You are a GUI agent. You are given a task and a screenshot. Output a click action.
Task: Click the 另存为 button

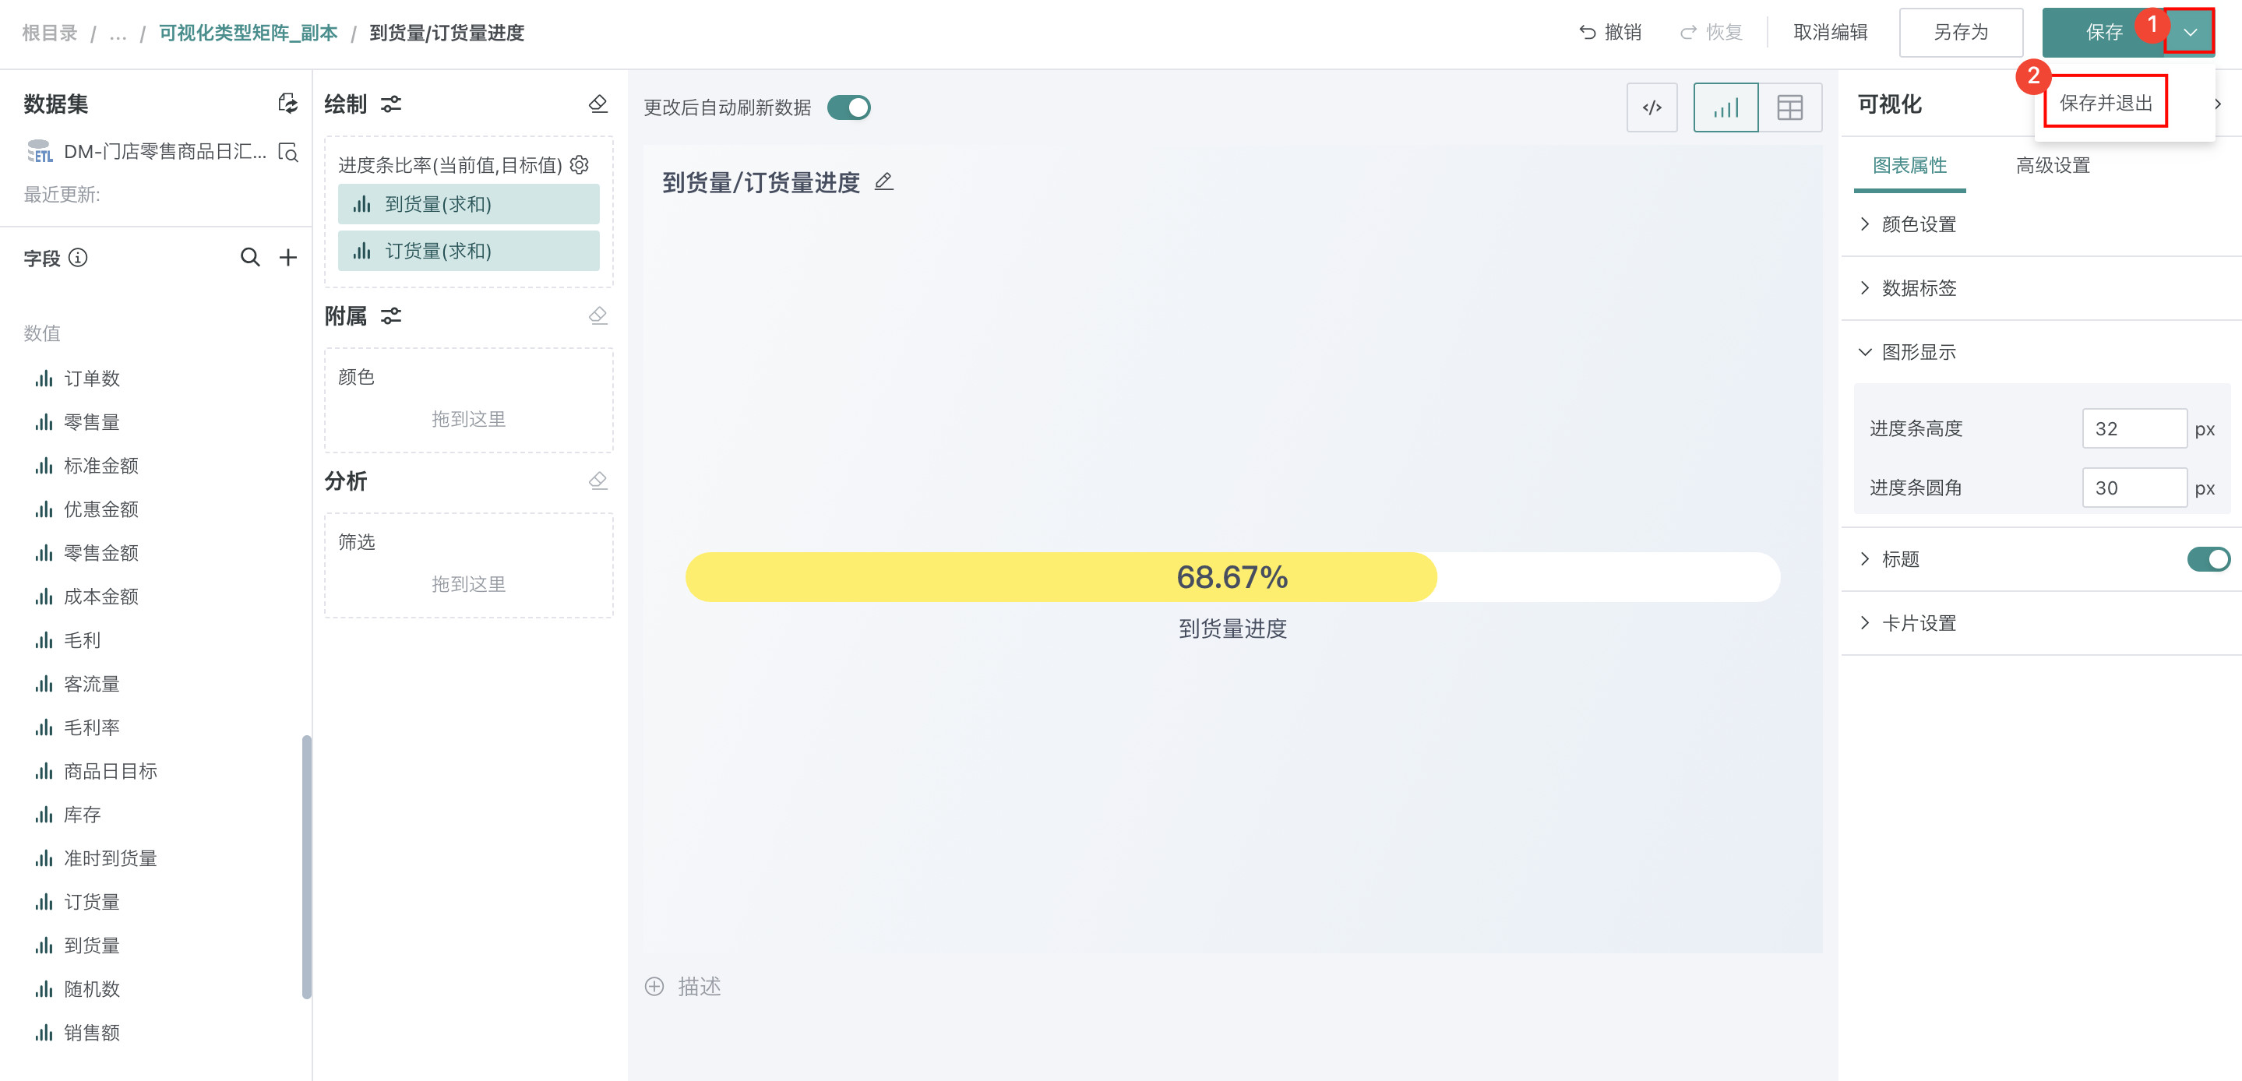[1960, 32]
